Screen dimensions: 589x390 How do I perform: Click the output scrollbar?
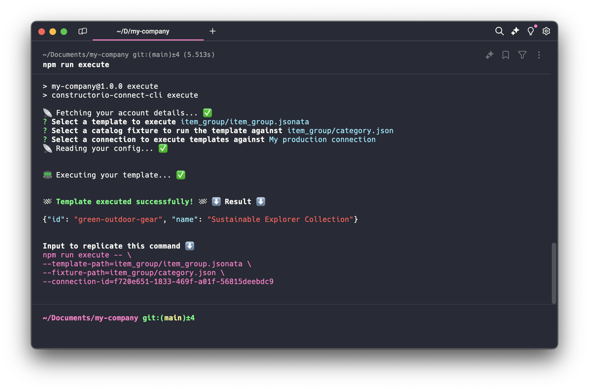coord(554,273)
